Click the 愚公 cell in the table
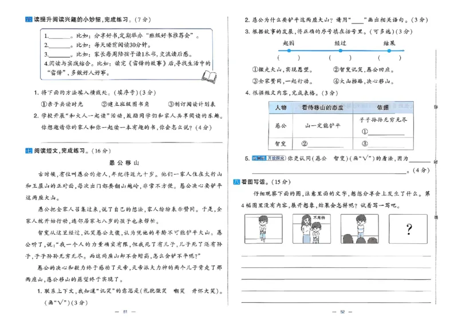 pyautogui.click(x=281, y=125)
